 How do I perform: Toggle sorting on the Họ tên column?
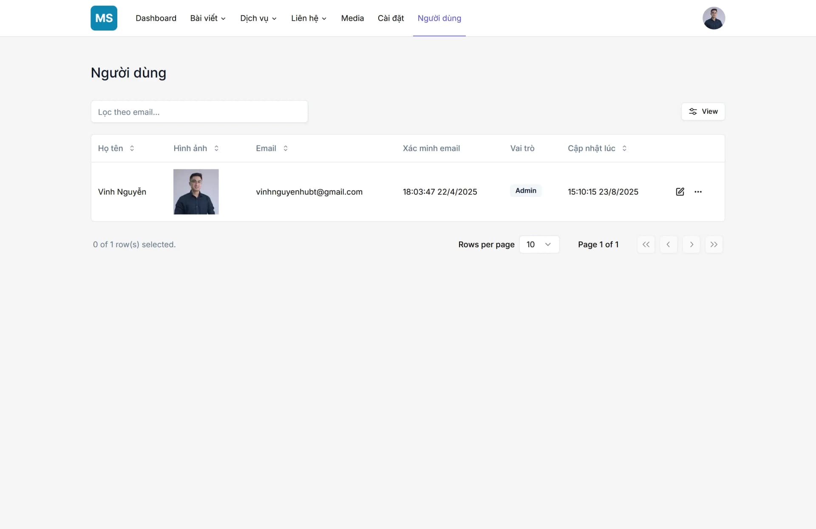point(132,148)
